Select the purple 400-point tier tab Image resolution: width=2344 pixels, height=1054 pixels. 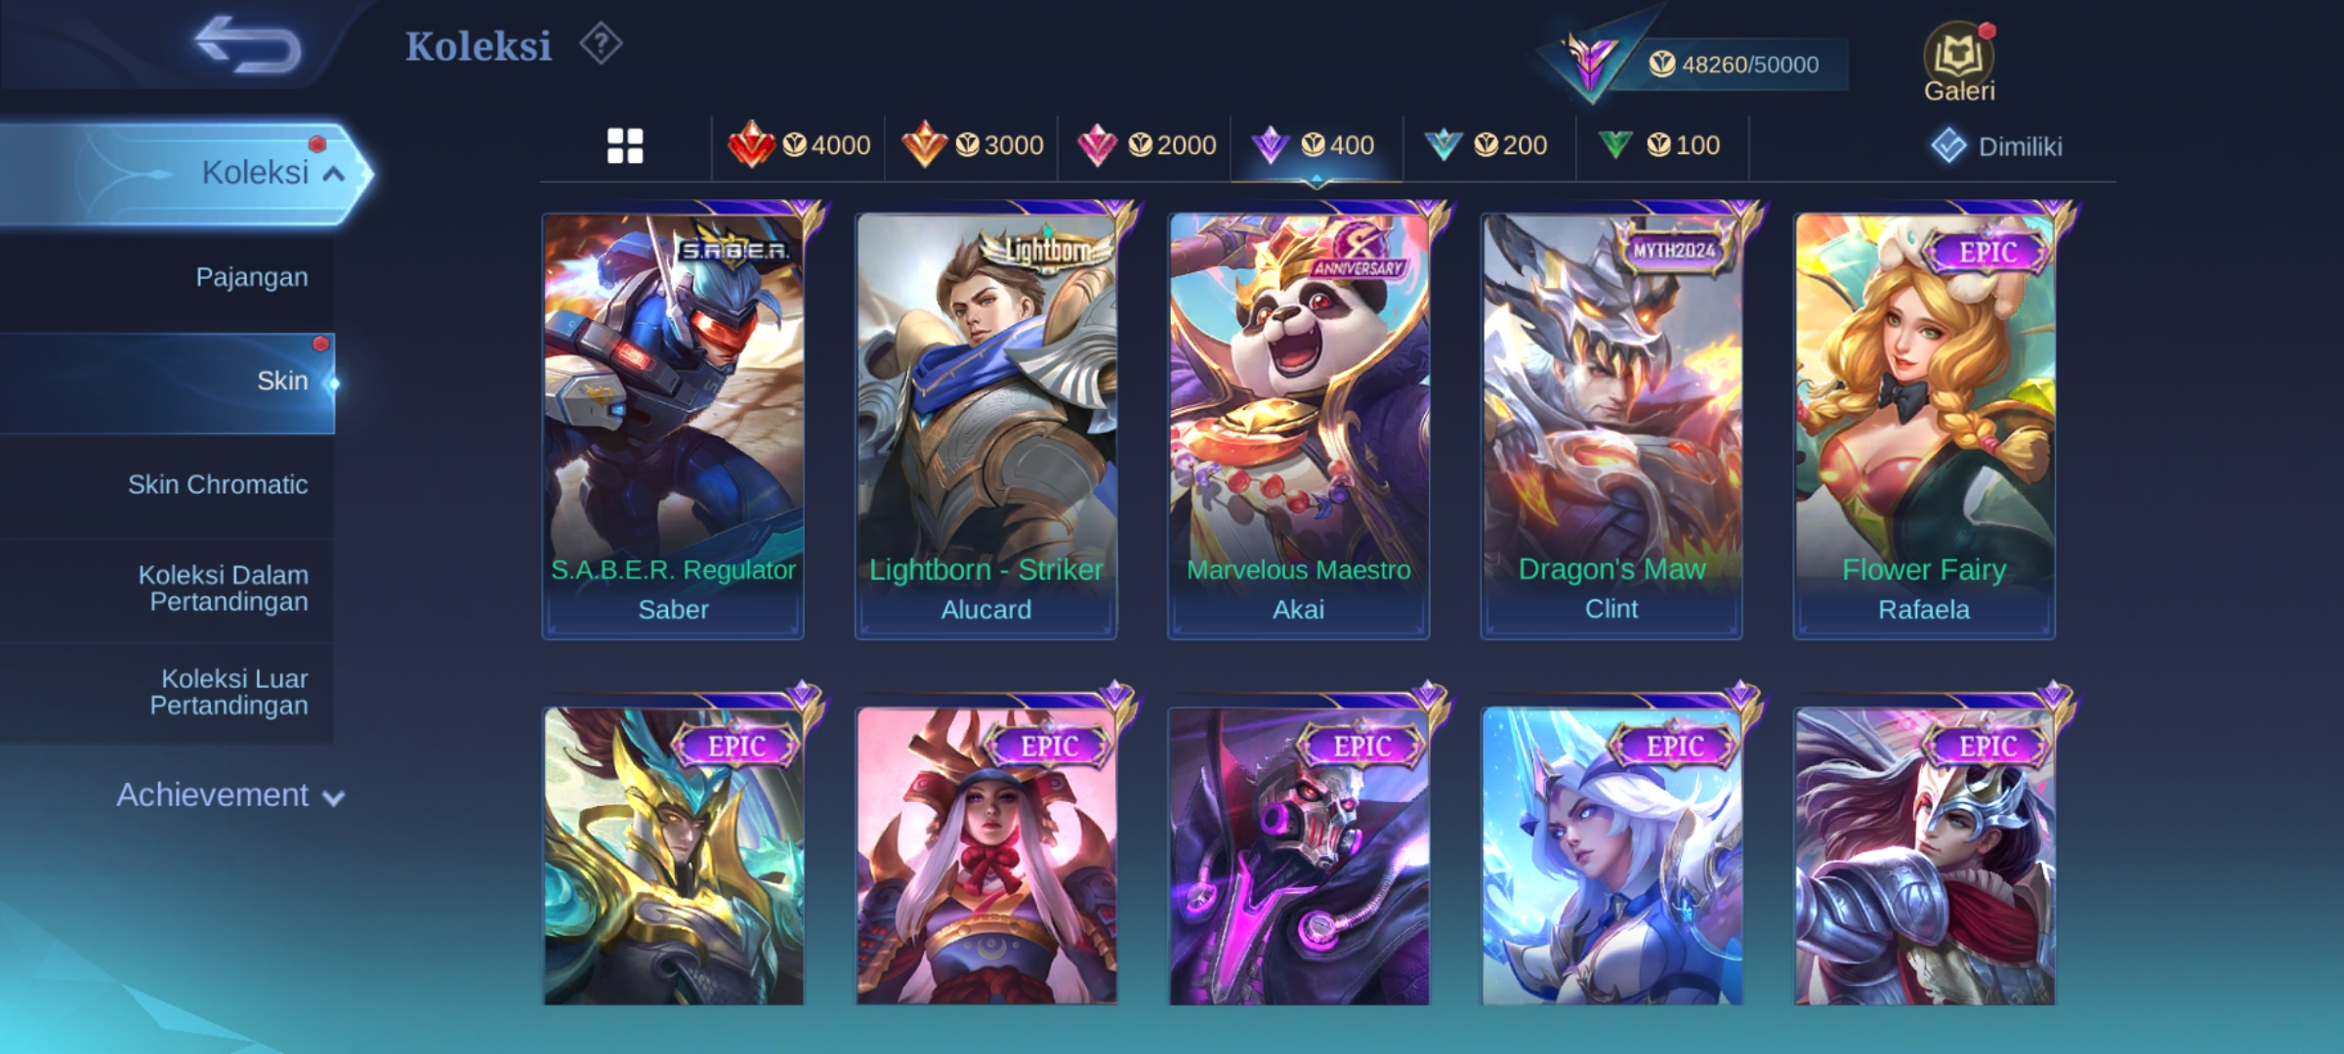click(1317, 146)
